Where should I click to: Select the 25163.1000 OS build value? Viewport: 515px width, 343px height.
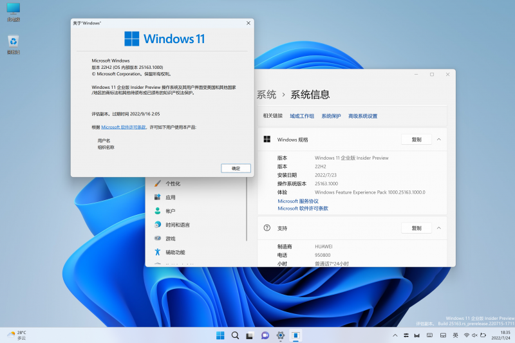(326, 183)
